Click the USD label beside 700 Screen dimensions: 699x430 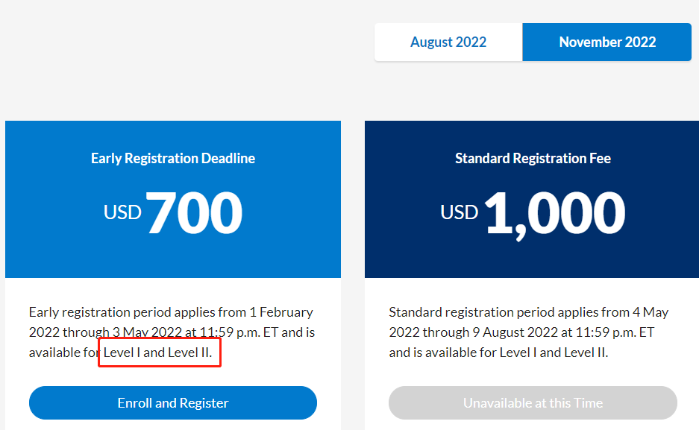(x=122, y=212)
